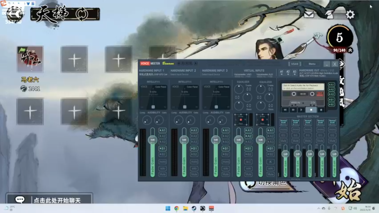This screenshot has width=379, height=213.
Task: Open the game settings gear icon
Action: [350, 15]
